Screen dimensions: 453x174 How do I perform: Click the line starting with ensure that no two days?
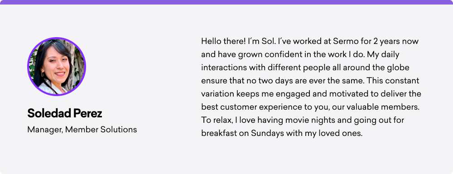click(x=310, y=81)
